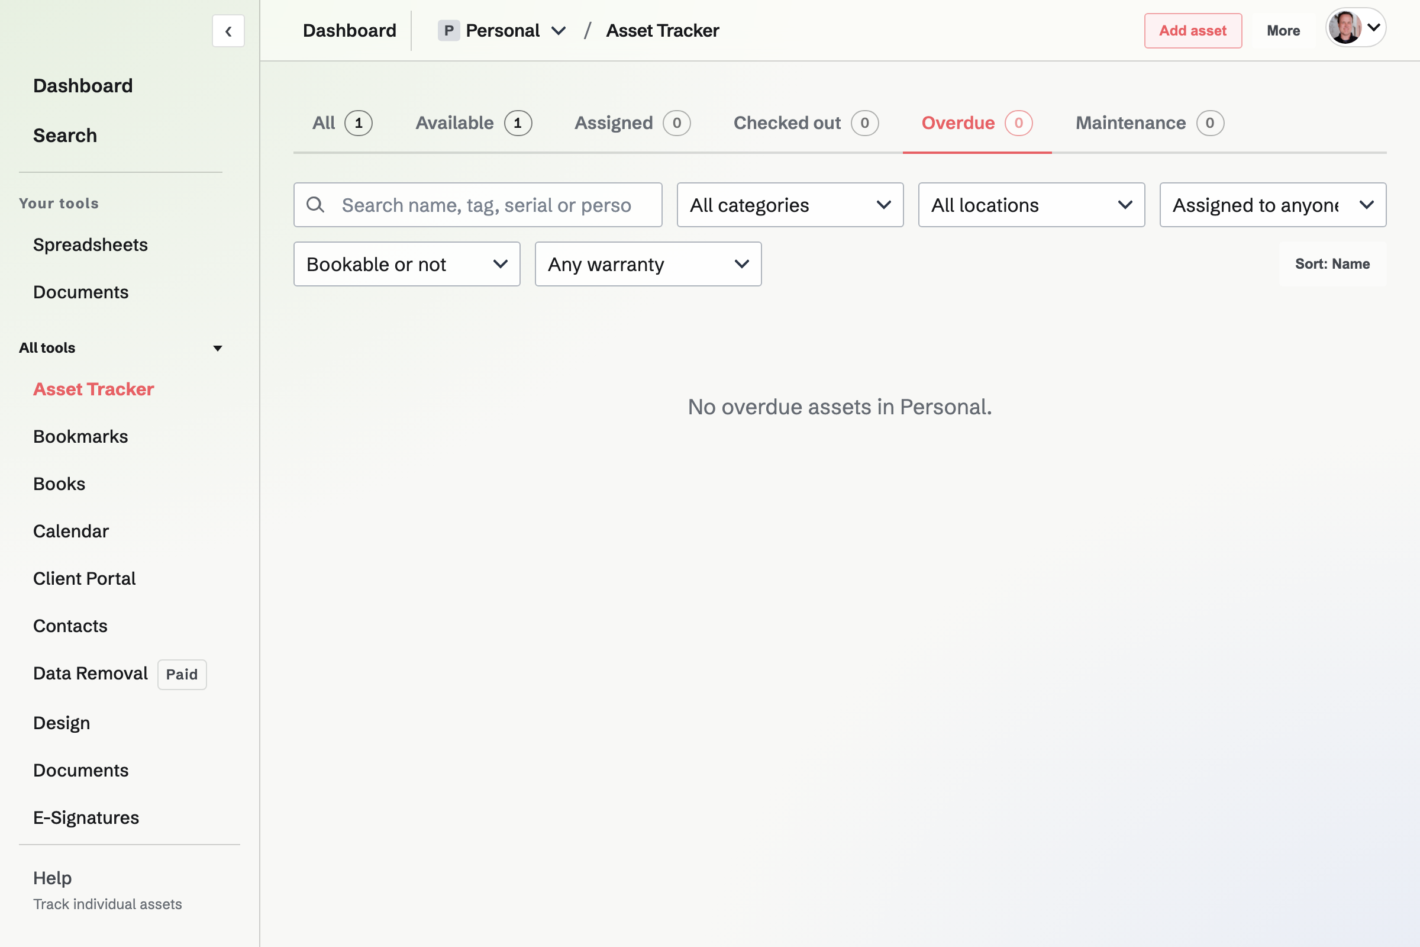This screenshot has height=947, width=1420.
Task: Open Contacts tool
Action: tap(70, 626)
